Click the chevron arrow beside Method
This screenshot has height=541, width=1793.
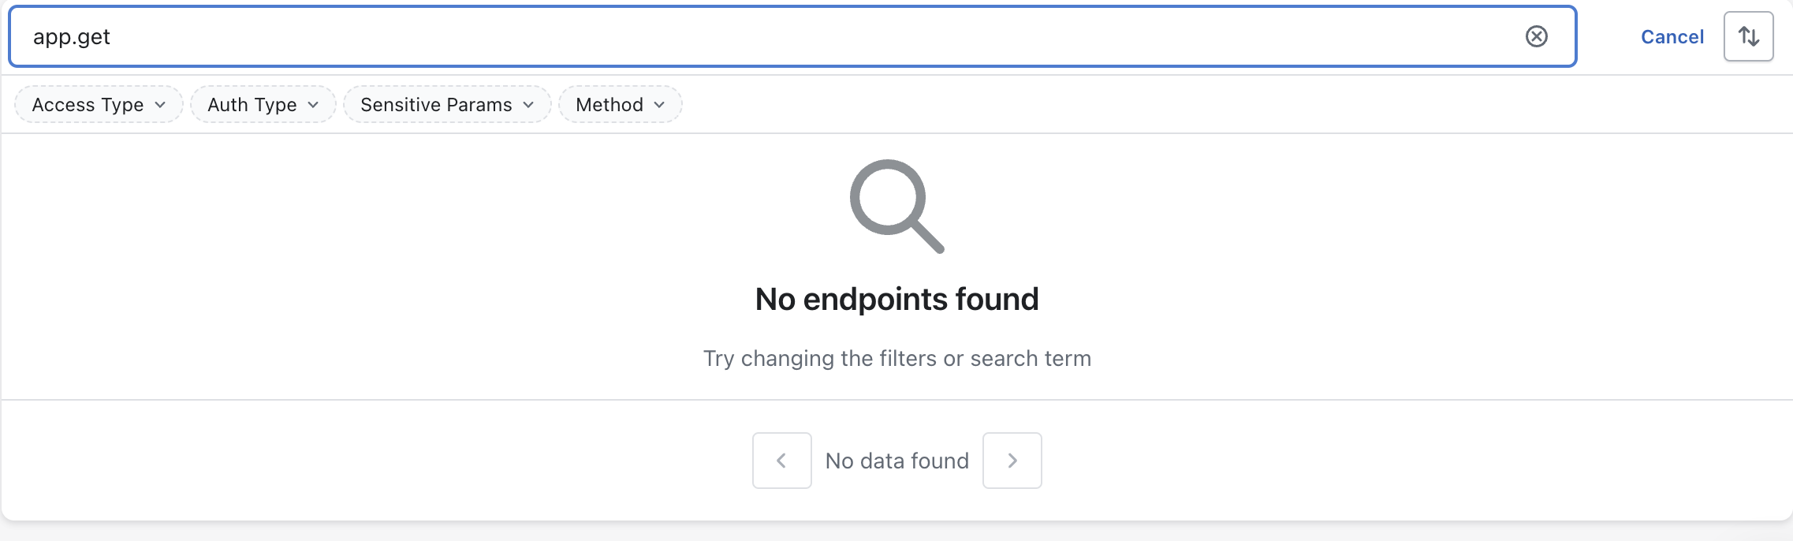pos(659,105)
